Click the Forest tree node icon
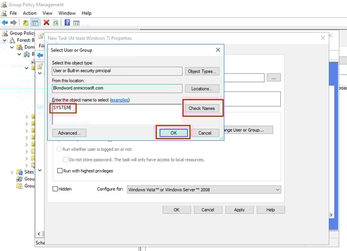This screenshot has width=347, height=251. pyautogui.click(x=12, y=40)
